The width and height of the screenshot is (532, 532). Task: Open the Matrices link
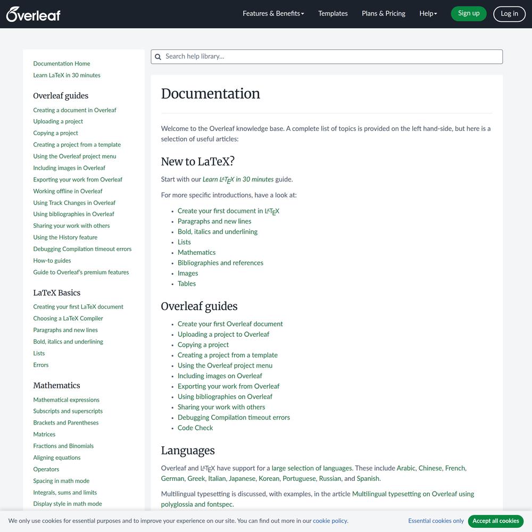tap(44, 434)
